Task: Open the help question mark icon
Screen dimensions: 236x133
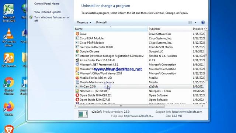Action: (x=203, y=22)
